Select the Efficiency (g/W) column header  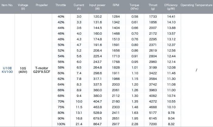click(171, 7)
